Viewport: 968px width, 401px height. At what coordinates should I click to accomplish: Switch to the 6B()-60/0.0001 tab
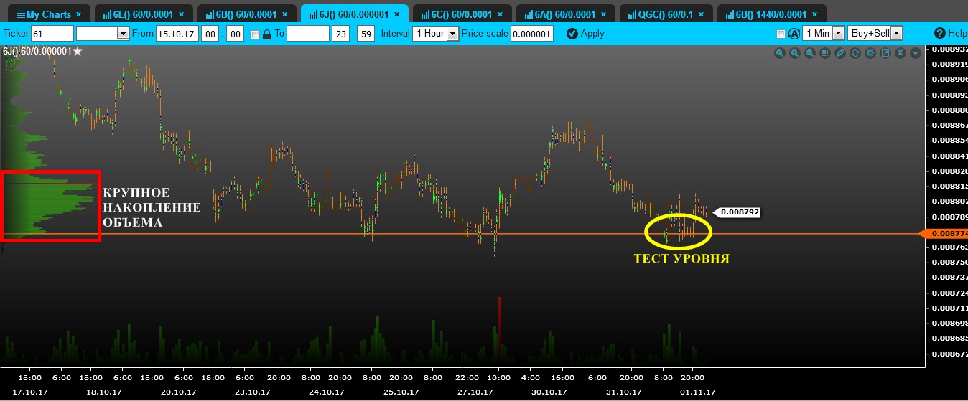click(246, 14)
